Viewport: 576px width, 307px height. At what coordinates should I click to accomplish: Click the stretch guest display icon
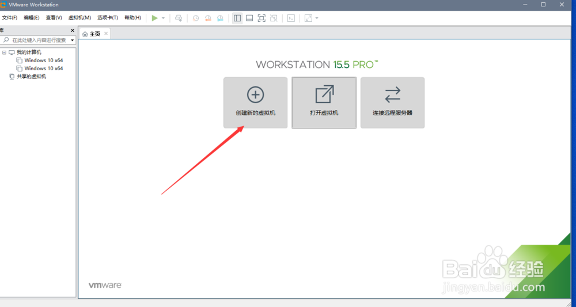pos(308,18)
